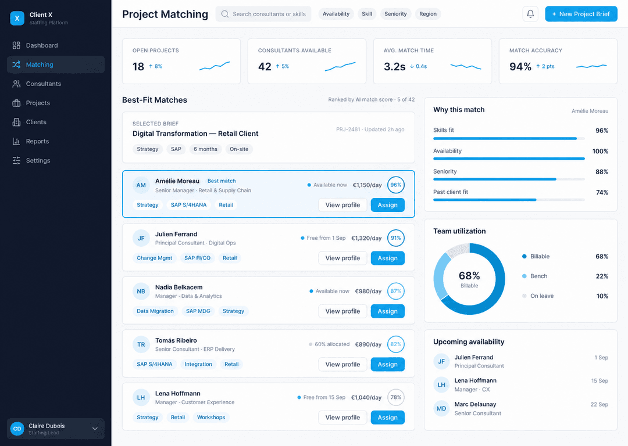Screen dimensions: 628x446
Task: Toggle the Availability filter chip
Action: (x=336, y=14)
